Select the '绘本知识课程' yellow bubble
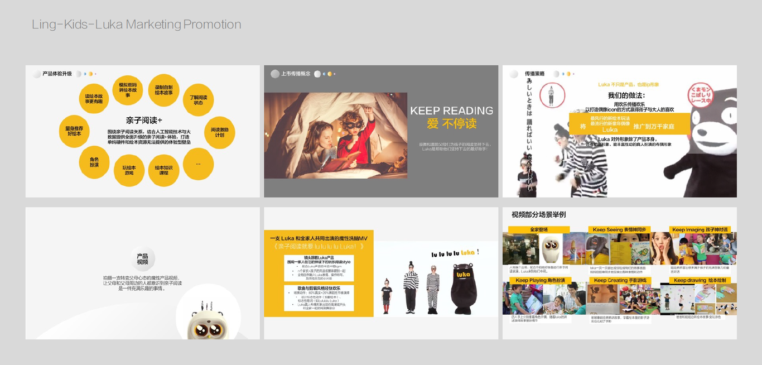The image size is (762, 365). pos(164,170)
